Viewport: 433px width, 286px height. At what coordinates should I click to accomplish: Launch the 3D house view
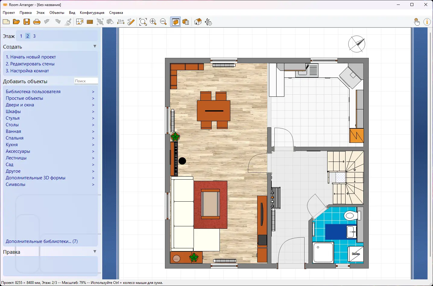pyautogui.click(x=198, y=22)
